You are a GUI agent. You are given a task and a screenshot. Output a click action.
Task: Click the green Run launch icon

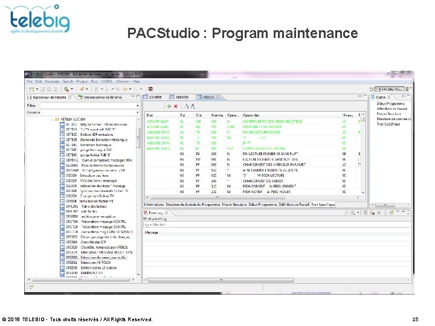coord(66,89)
